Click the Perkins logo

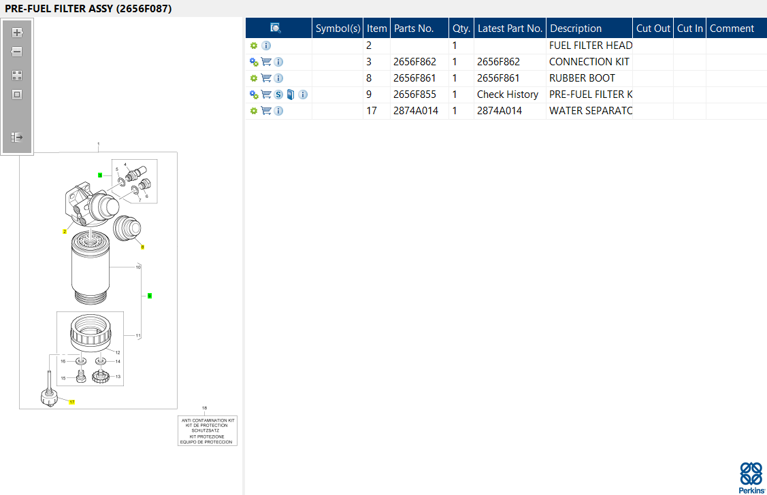pos(751,479)
